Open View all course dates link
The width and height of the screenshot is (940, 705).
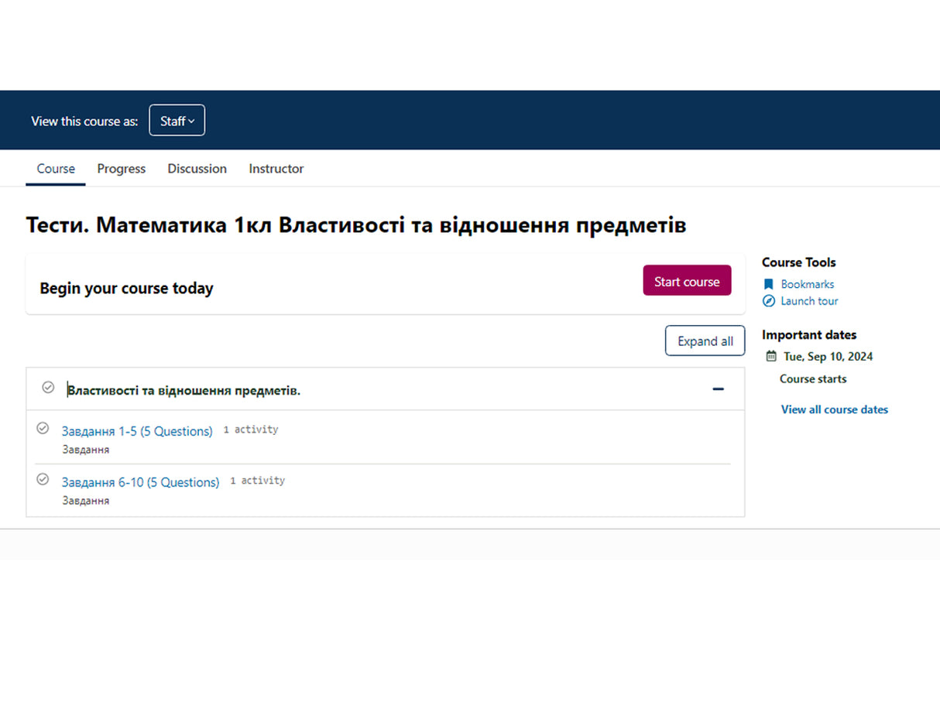tap(834, 409)
